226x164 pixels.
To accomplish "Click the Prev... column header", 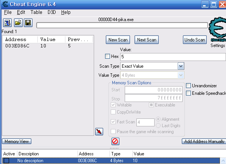I will 79,39.
